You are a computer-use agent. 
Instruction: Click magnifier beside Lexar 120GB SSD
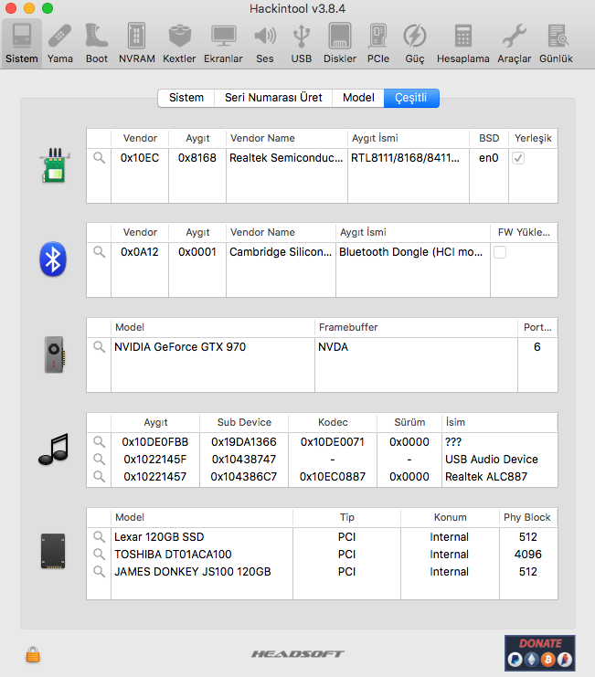[99, 537]
